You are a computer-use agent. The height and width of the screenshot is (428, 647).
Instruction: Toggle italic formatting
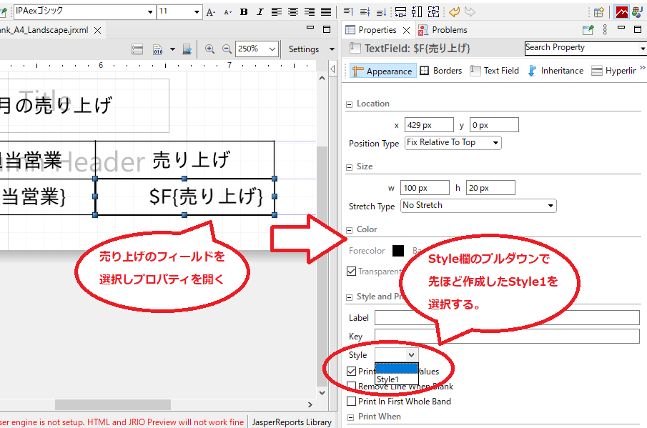point(260,12)
